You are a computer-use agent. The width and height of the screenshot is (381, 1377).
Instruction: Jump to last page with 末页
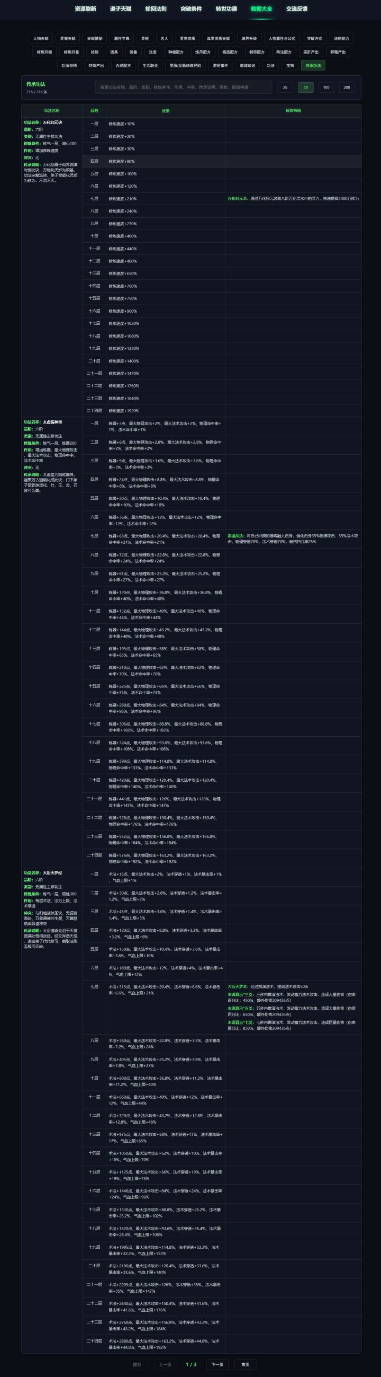pyautogui.click(x=245, y=1364)
